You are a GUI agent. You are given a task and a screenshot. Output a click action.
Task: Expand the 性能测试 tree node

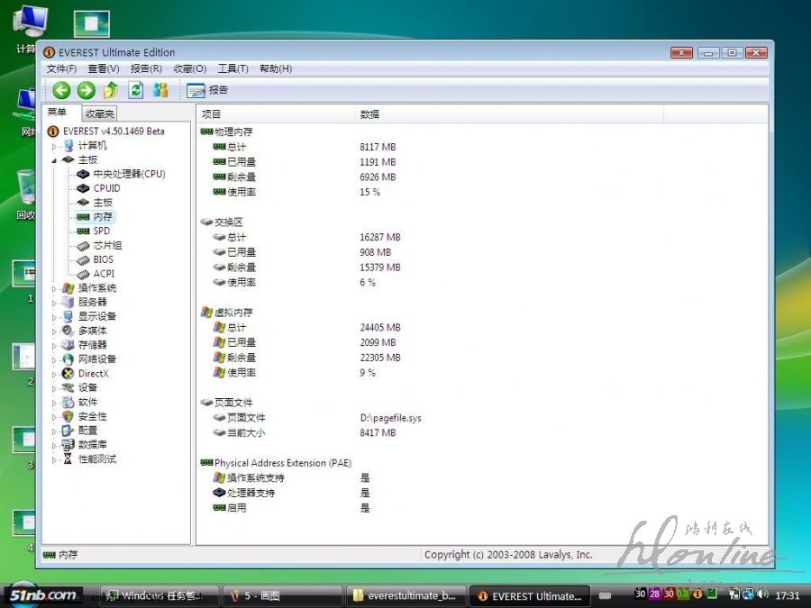[54, 459]
